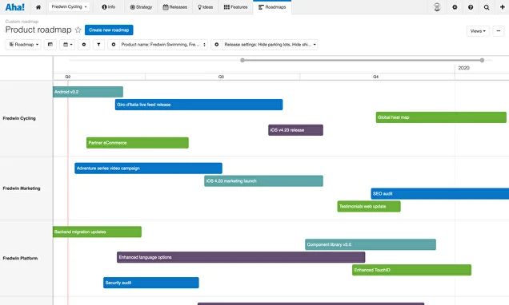Click the home icon in top navigation
Screen dimensions: 509x305
pyautogui.click(x=38, y=7)
